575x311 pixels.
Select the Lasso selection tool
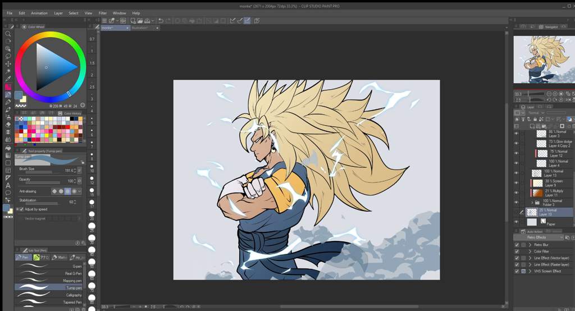click(x=8, y=56)
